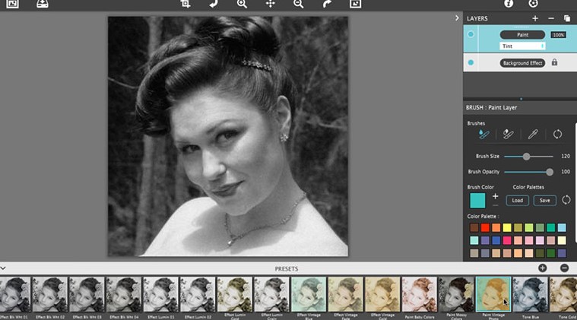The image size is (577, 320).
Task: Open the info icon in top bar
Action: pyautogui.click(x=509, y=4)
